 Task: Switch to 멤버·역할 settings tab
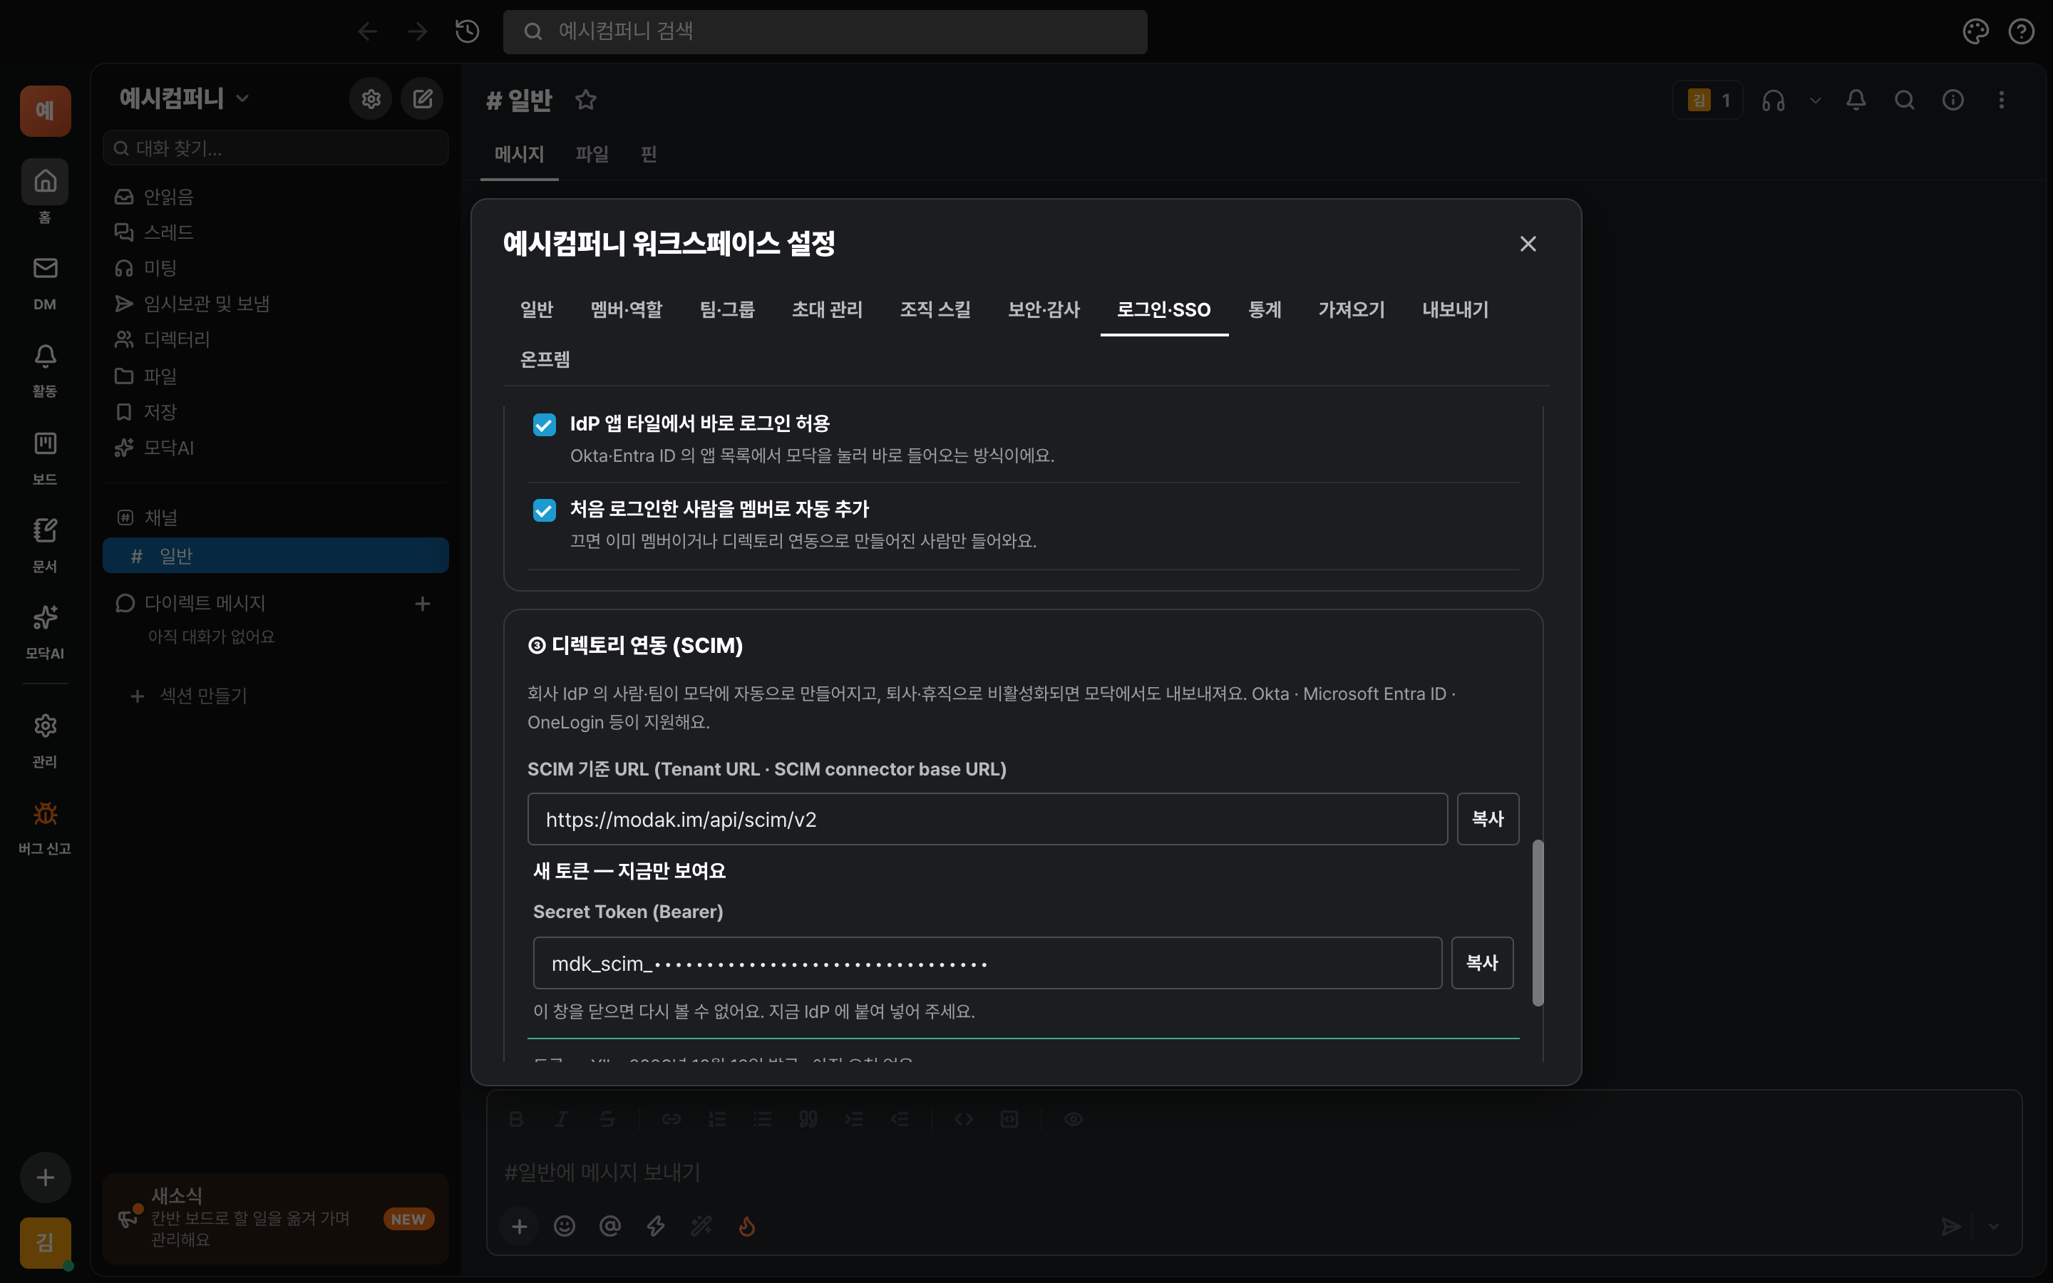(626, 310)
